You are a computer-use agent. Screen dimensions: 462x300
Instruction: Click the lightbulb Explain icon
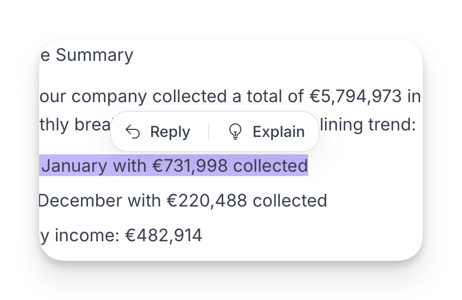[x=235, y=132]
